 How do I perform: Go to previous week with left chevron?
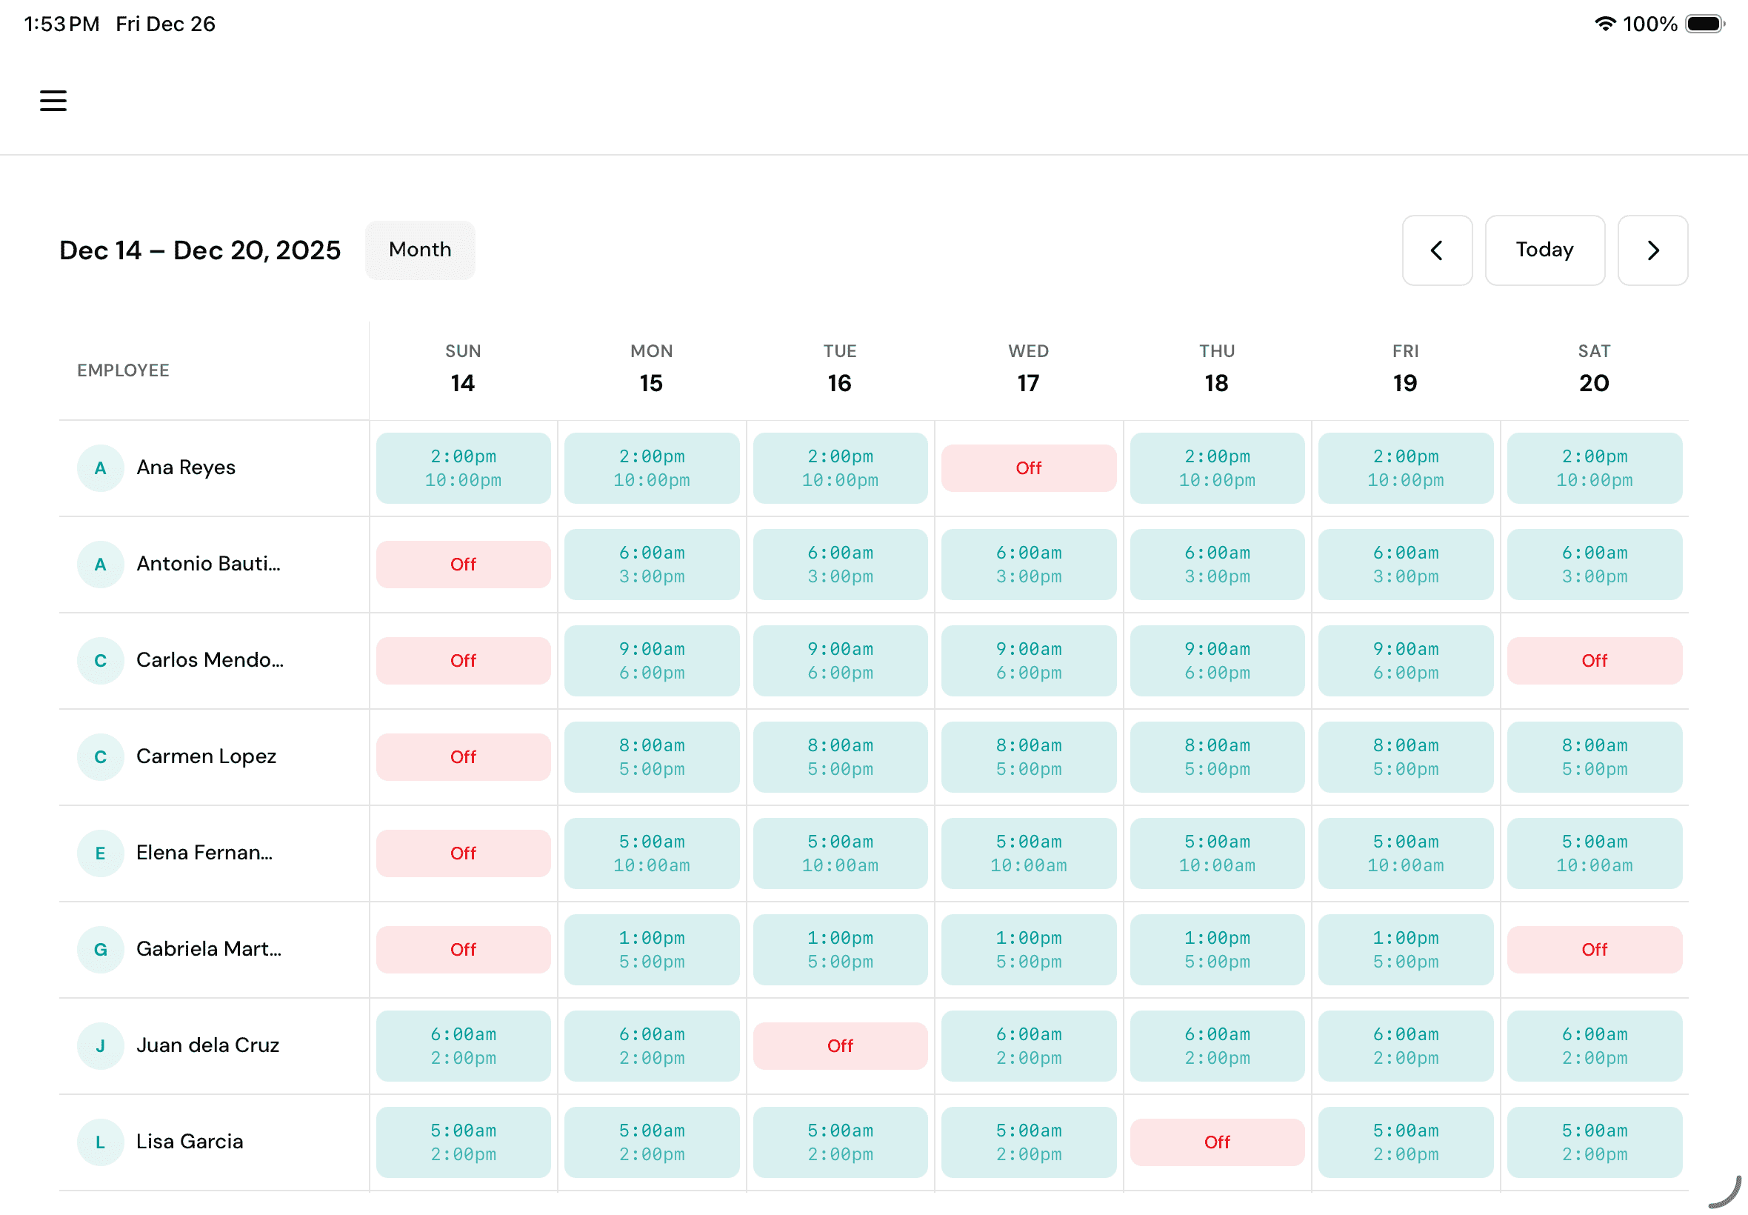coord(1437,250)
